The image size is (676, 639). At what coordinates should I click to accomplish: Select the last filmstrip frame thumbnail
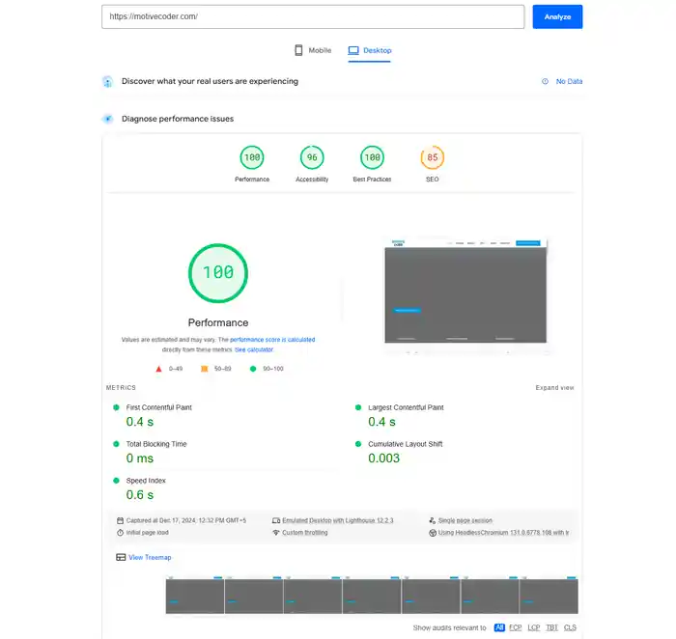(549, 595)
